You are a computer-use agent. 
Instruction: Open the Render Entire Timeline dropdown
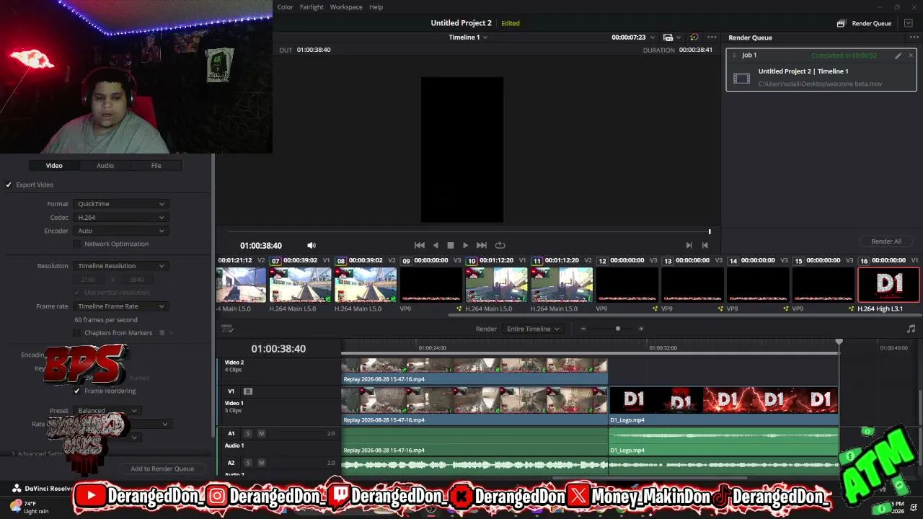[534, 329]
